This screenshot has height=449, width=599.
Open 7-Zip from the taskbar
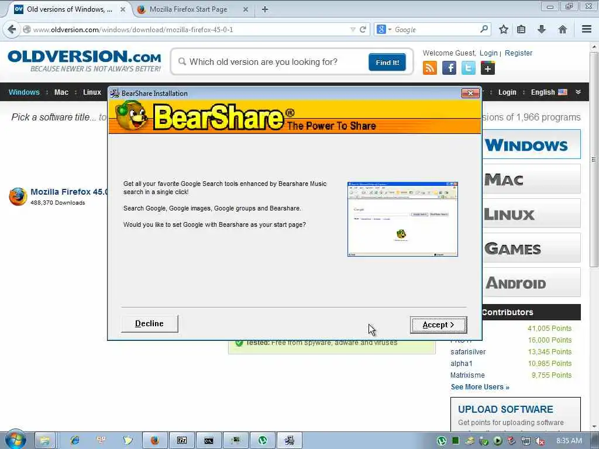(x=182, y=441)
